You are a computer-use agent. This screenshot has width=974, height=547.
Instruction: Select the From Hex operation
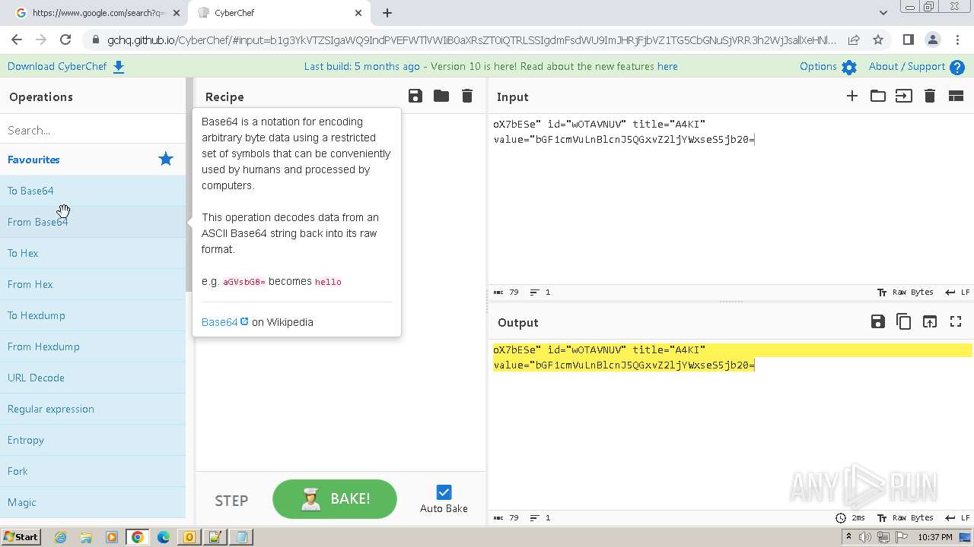(93, 284)
